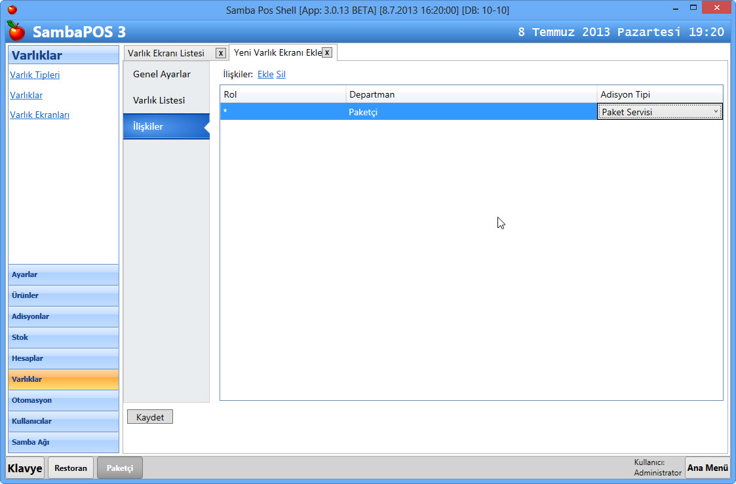Go to Ana Menü
The height and width of the screenshot is (484, 736).
coord(707,468)
